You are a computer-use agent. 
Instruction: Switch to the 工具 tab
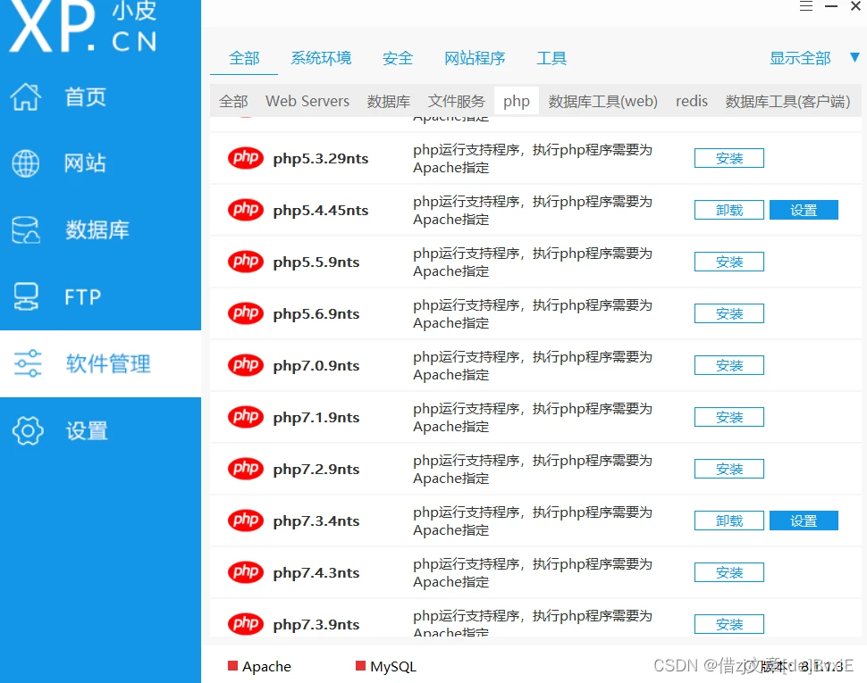pos(551,58)
